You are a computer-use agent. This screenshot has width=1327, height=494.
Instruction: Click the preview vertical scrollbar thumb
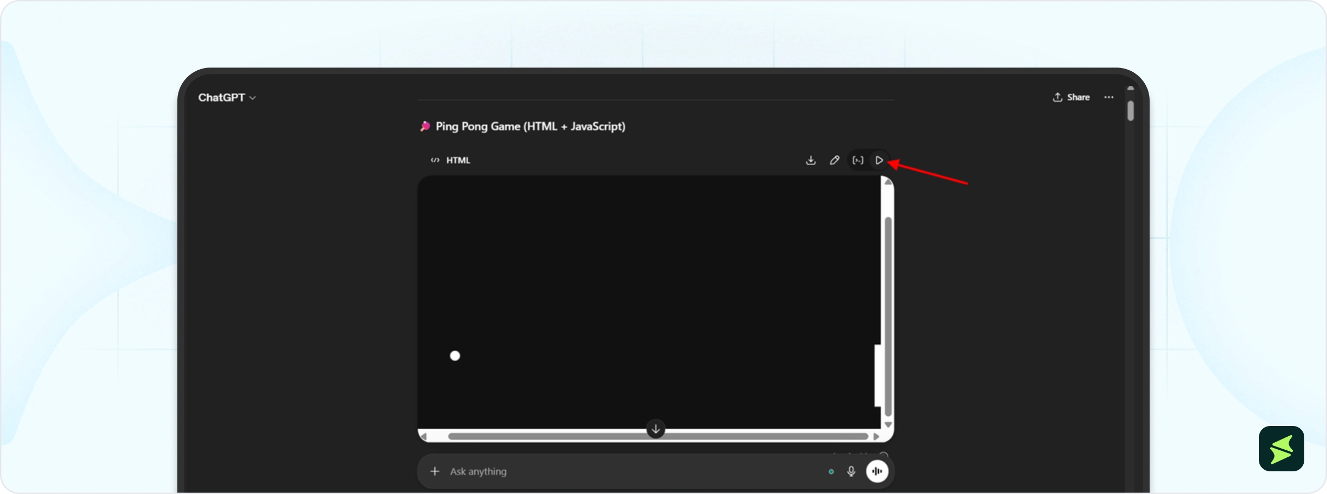click(x=888, y=316)
